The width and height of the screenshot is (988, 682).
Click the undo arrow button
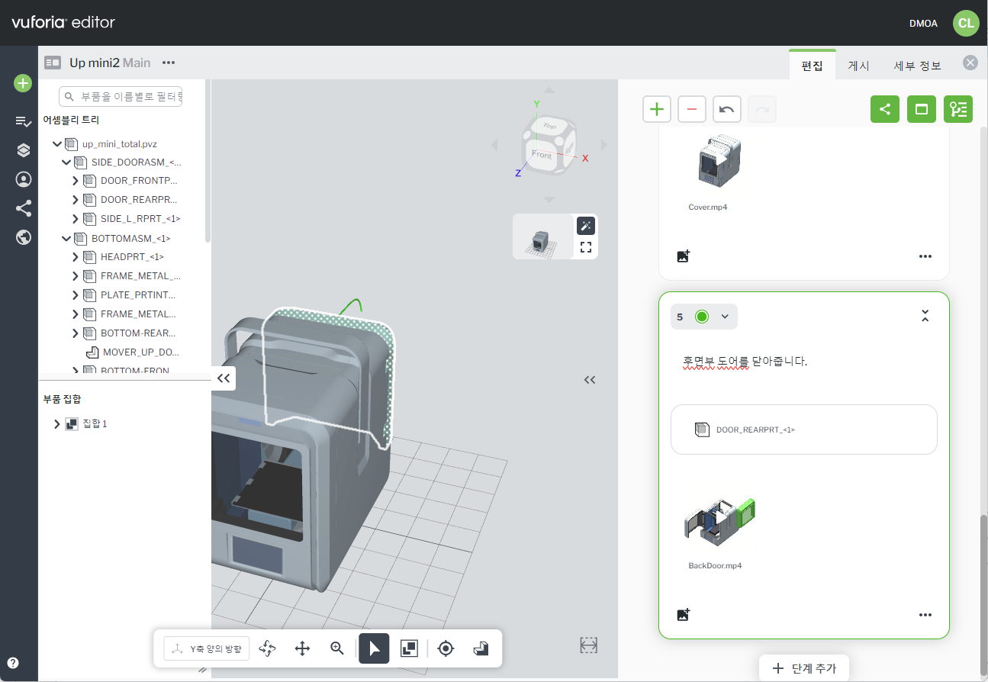coord(727,109)
